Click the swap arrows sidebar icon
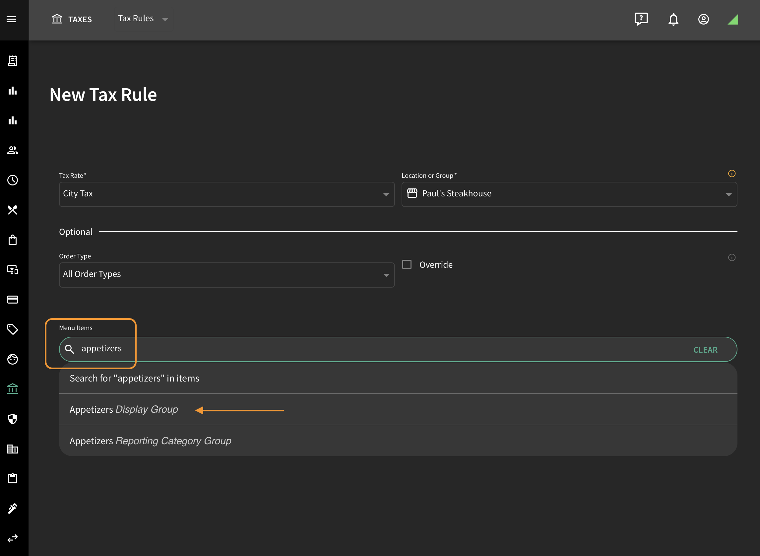 [x=13, y=538]
